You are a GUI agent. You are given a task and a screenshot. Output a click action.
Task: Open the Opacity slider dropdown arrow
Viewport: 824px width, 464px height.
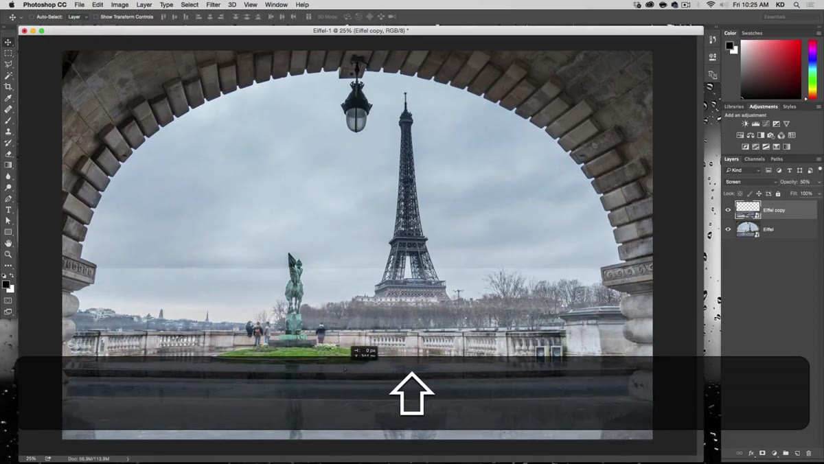click(819, 182)
